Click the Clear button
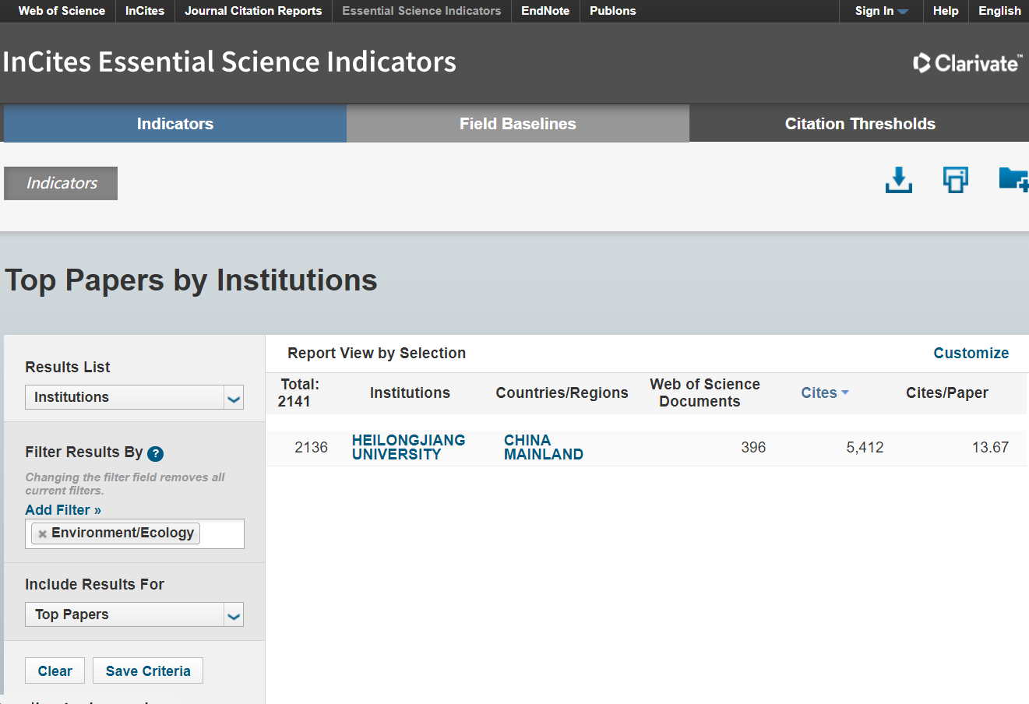 pyautogui.click(x=55, y=671)
